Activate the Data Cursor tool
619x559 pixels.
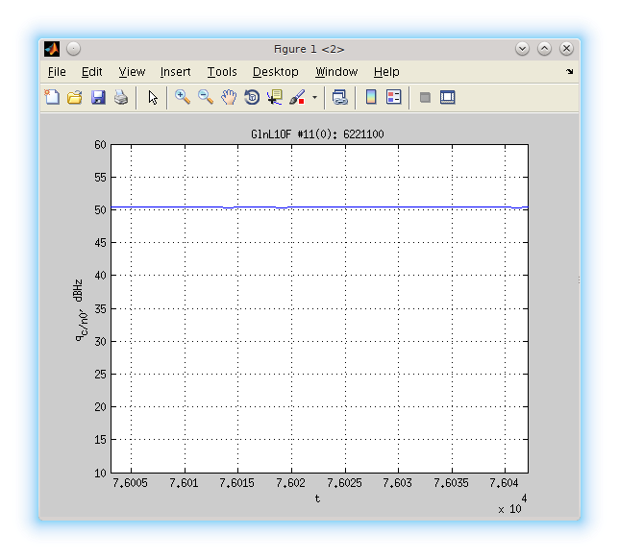[x=275, y=97]
